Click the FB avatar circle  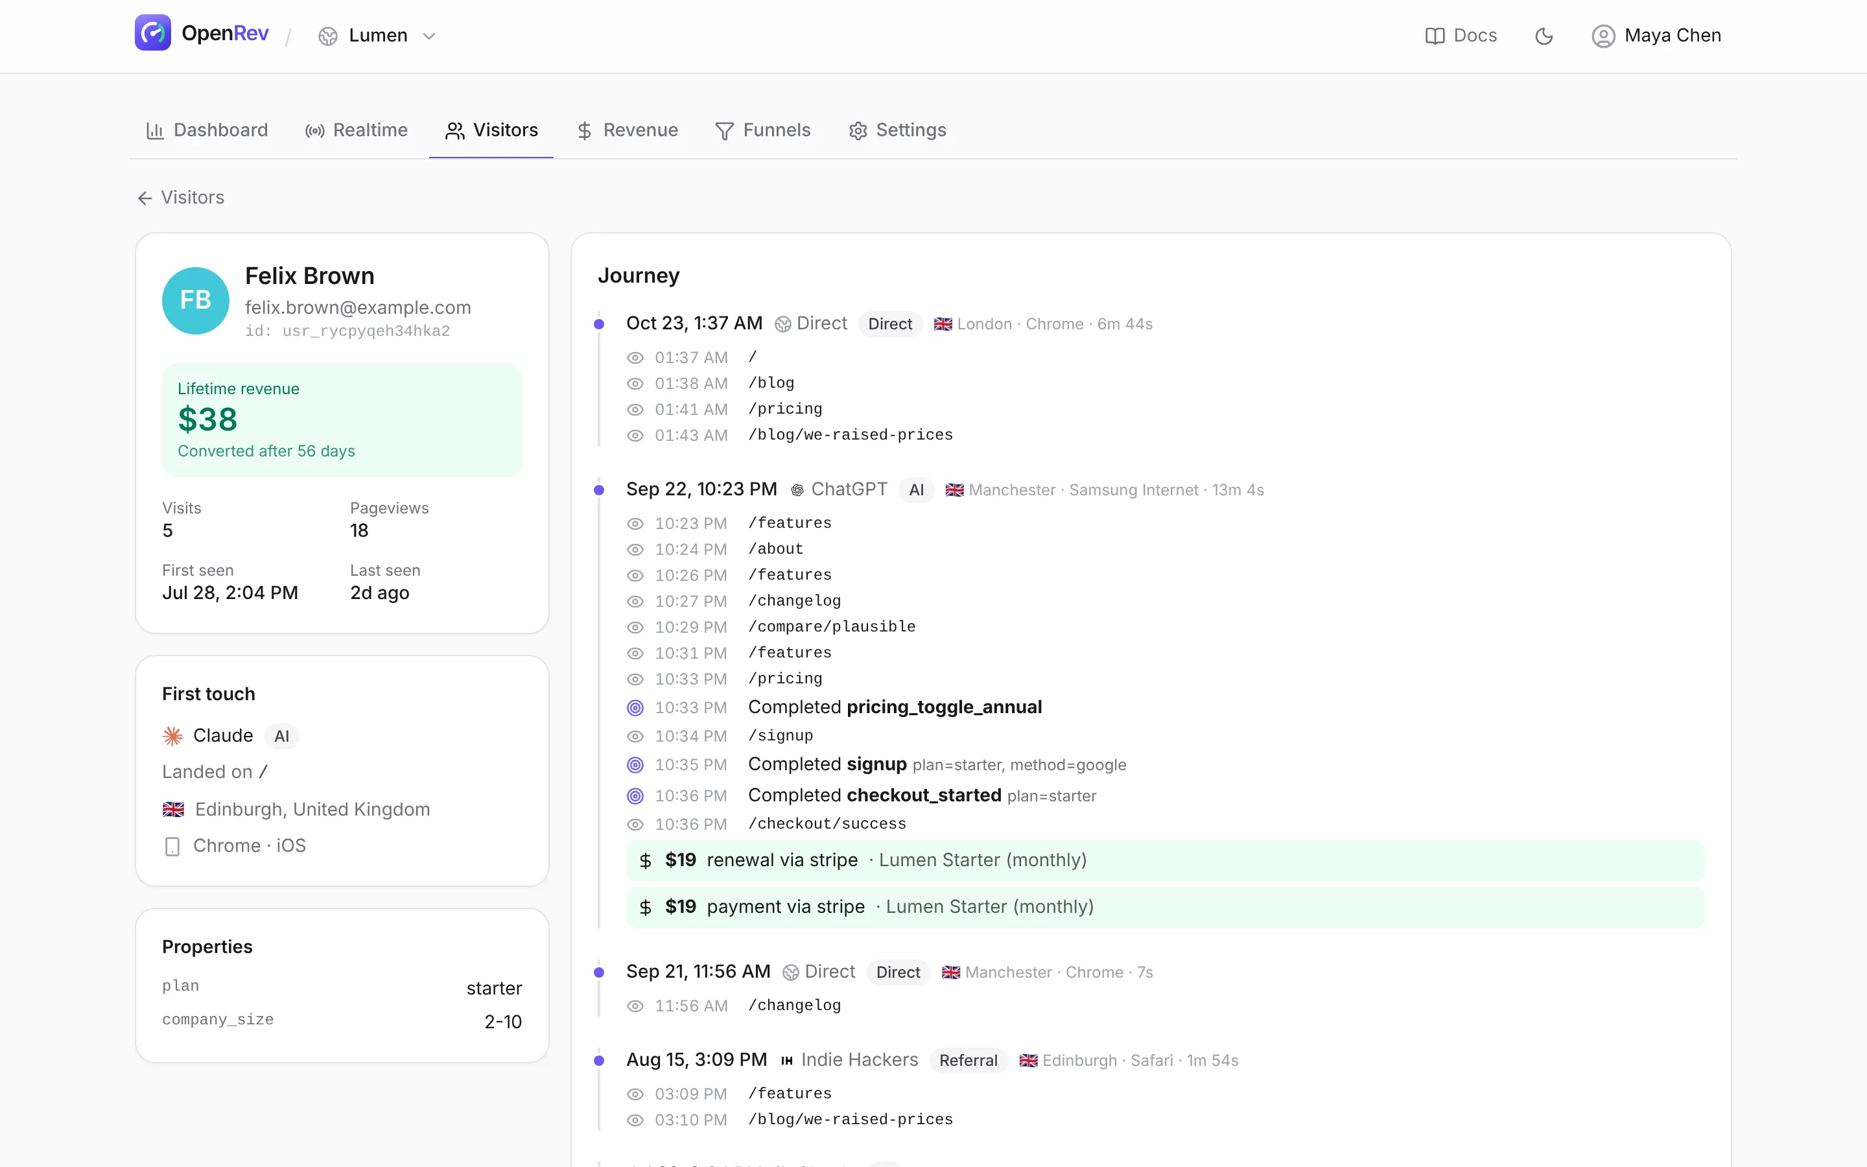pyautogui.click(x=195, y=300)
